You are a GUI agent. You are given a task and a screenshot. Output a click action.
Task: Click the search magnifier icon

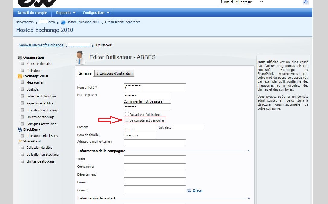point(306,2)
